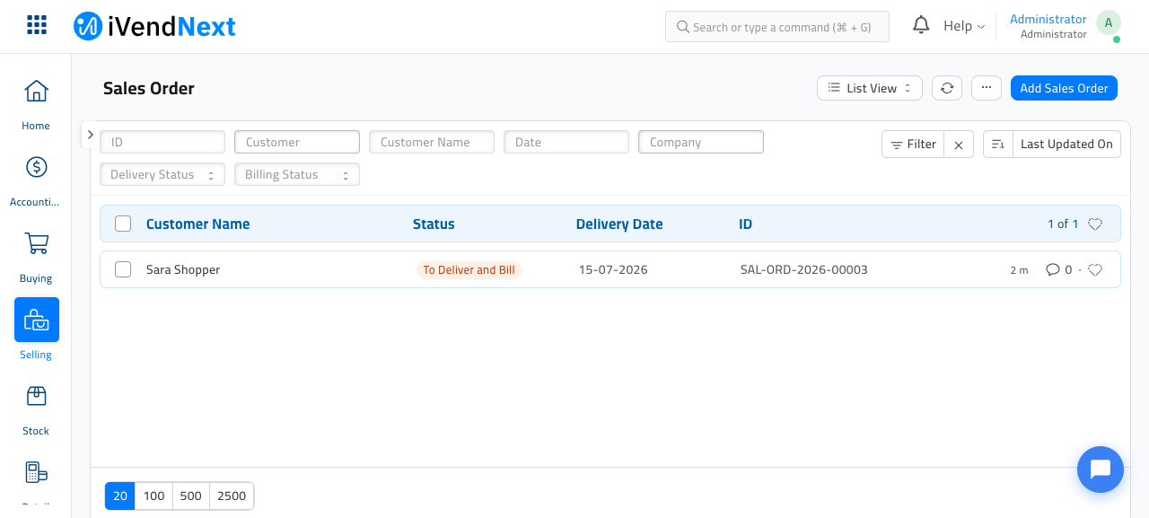Like all via header heart icon
Image resolution: width=1149 pixels, height=518 pixels.
tap(1095, 224)
